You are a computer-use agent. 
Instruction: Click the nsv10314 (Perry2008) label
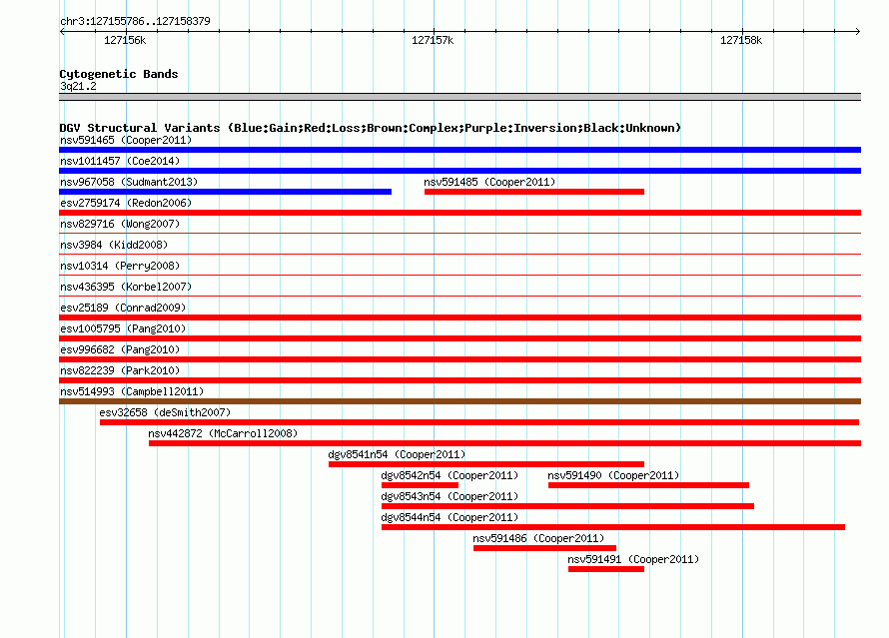(120, 266)
